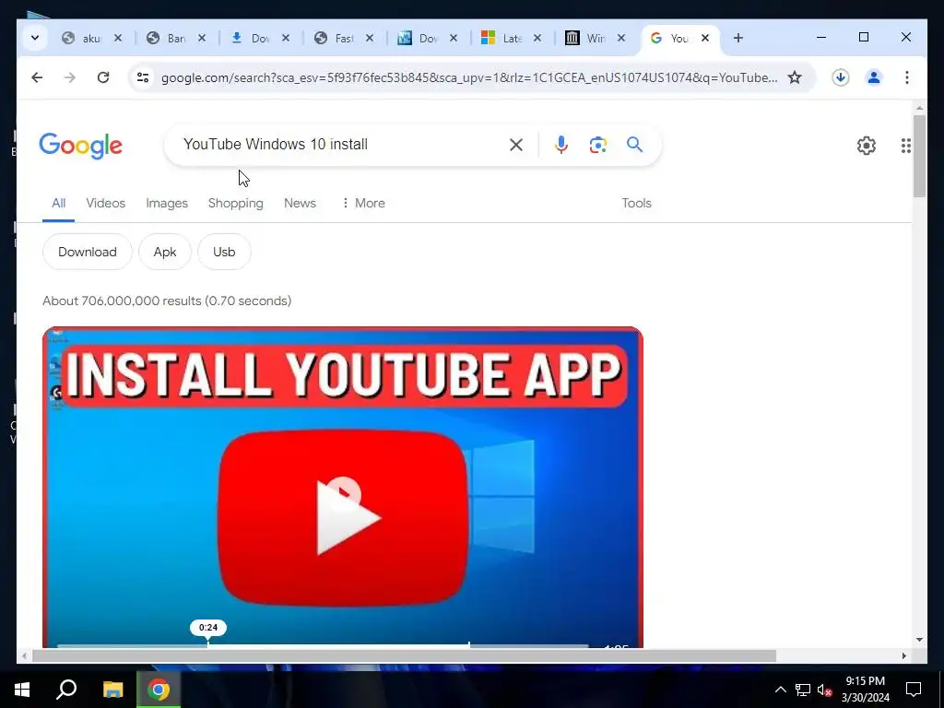Open search Tools options

click(x=636, y=203)
